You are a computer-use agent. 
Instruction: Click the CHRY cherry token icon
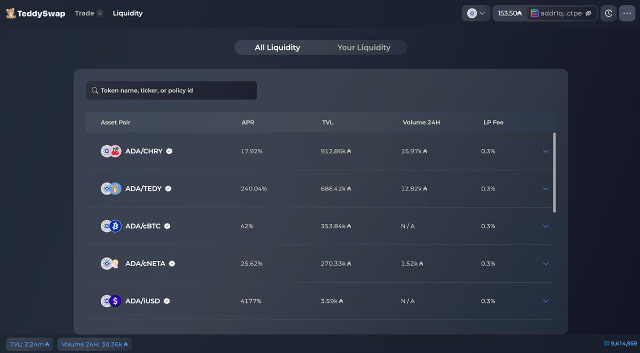coord(116,151)
